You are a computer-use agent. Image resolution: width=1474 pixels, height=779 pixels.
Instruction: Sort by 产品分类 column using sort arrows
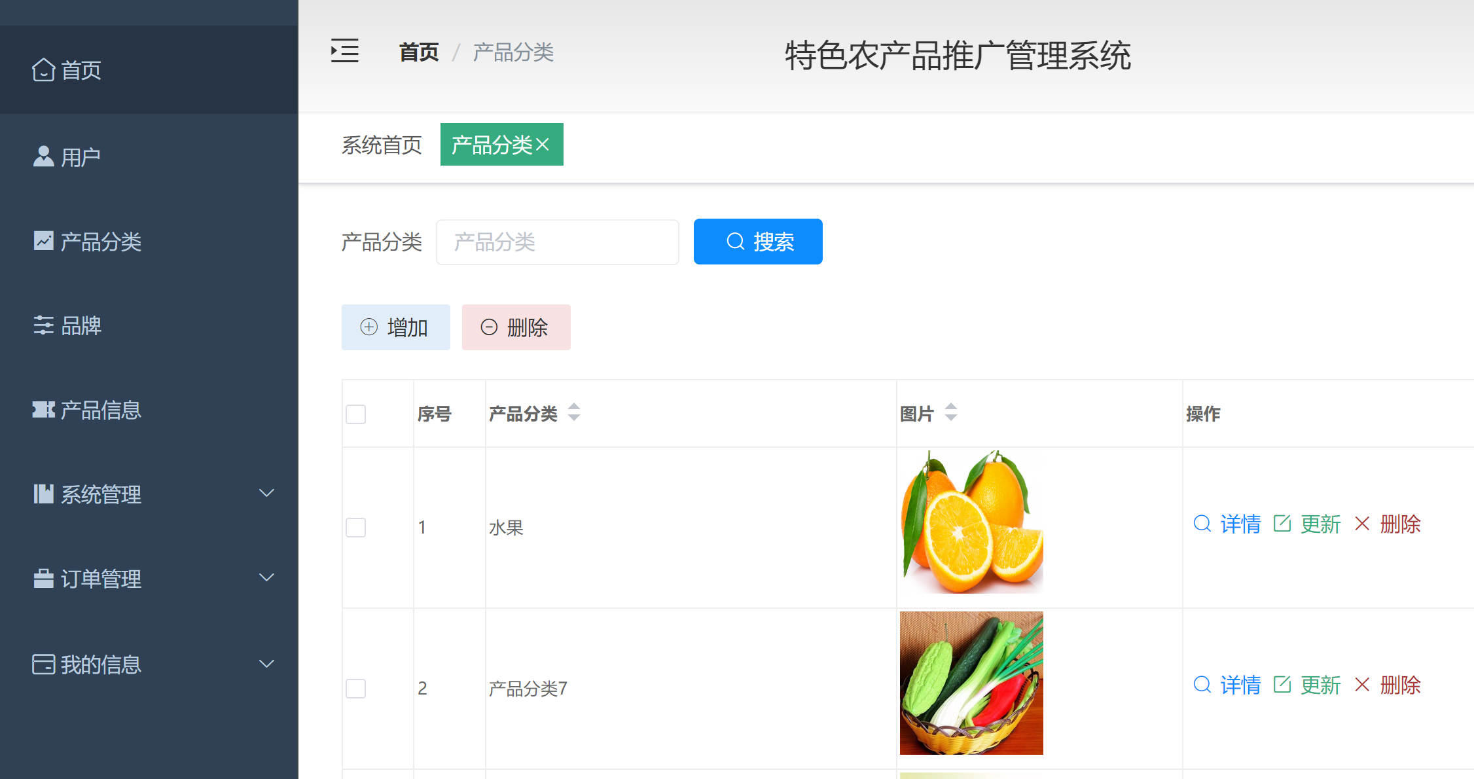tap(574, 412)
